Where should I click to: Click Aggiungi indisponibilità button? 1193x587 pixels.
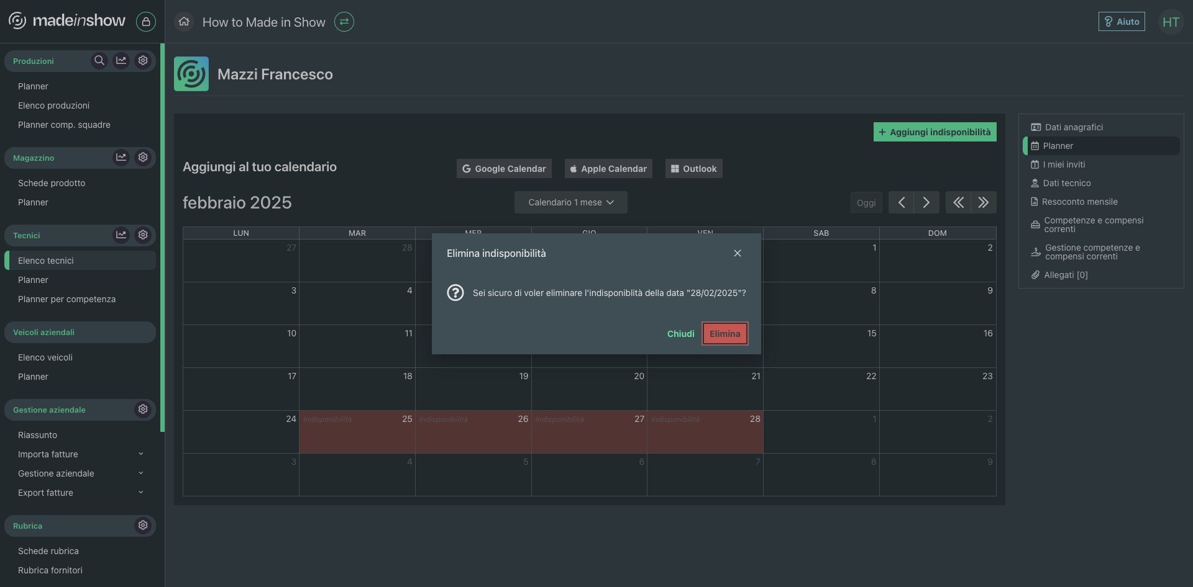coord(935,132)
